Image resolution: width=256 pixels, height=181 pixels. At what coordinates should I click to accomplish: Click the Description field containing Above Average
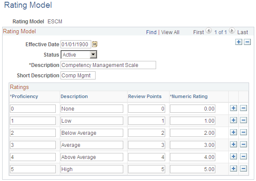(92, 157)
